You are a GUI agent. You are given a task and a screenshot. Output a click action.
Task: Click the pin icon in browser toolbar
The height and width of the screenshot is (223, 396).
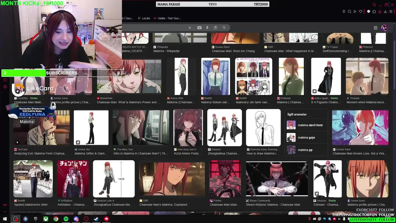344,11
